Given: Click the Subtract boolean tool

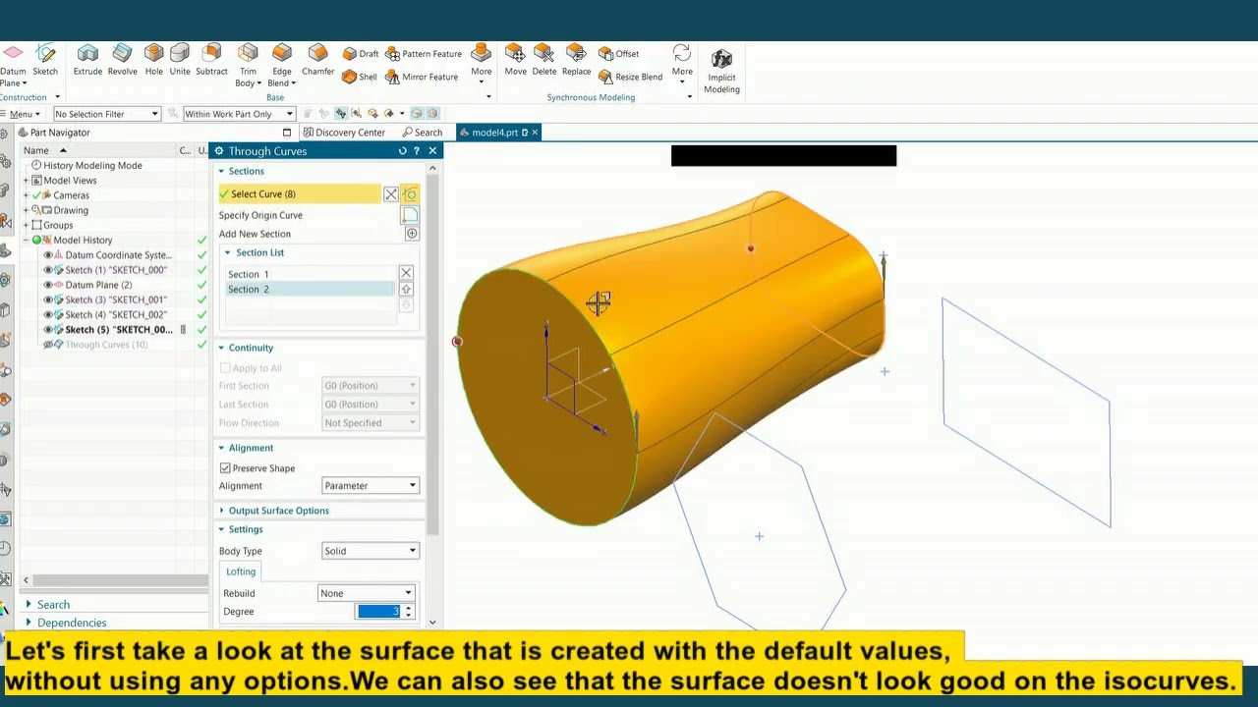Looking at the screenshot, I should [211, 60].
